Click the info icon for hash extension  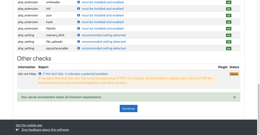[x=79, y=22]
